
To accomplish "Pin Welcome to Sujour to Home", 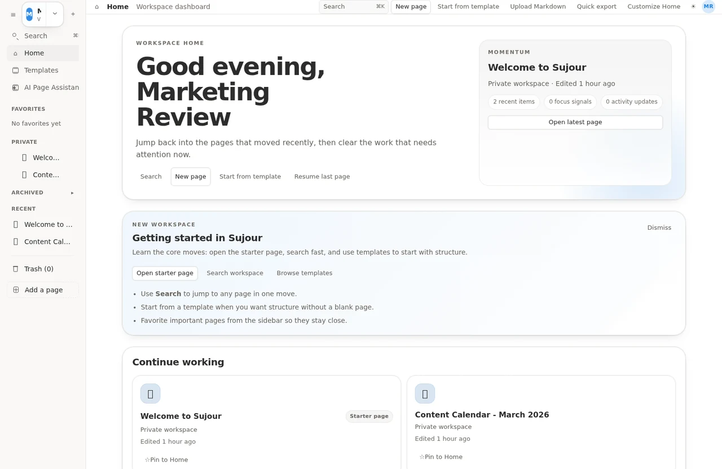I will (166, 459).
